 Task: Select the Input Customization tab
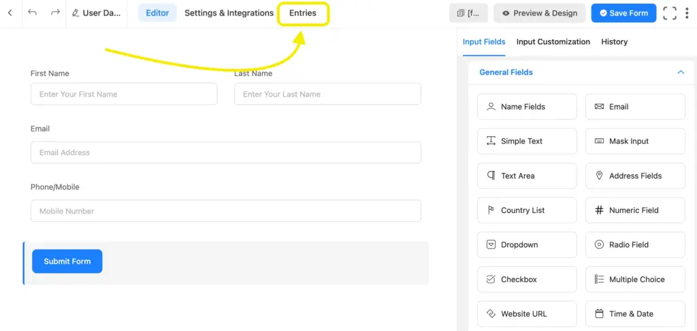[553, 42]
